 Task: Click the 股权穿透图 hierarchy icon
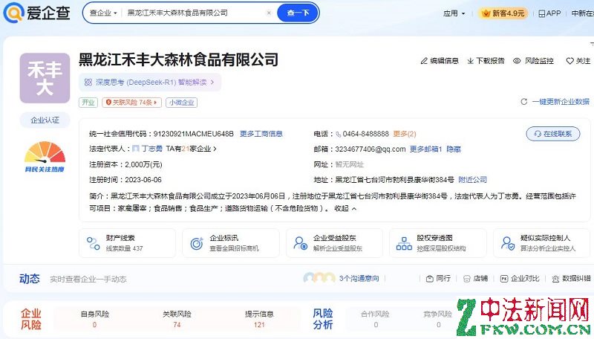[404, 243]
